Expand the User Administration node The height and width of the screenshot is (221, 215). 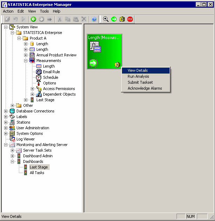[6, 128]
